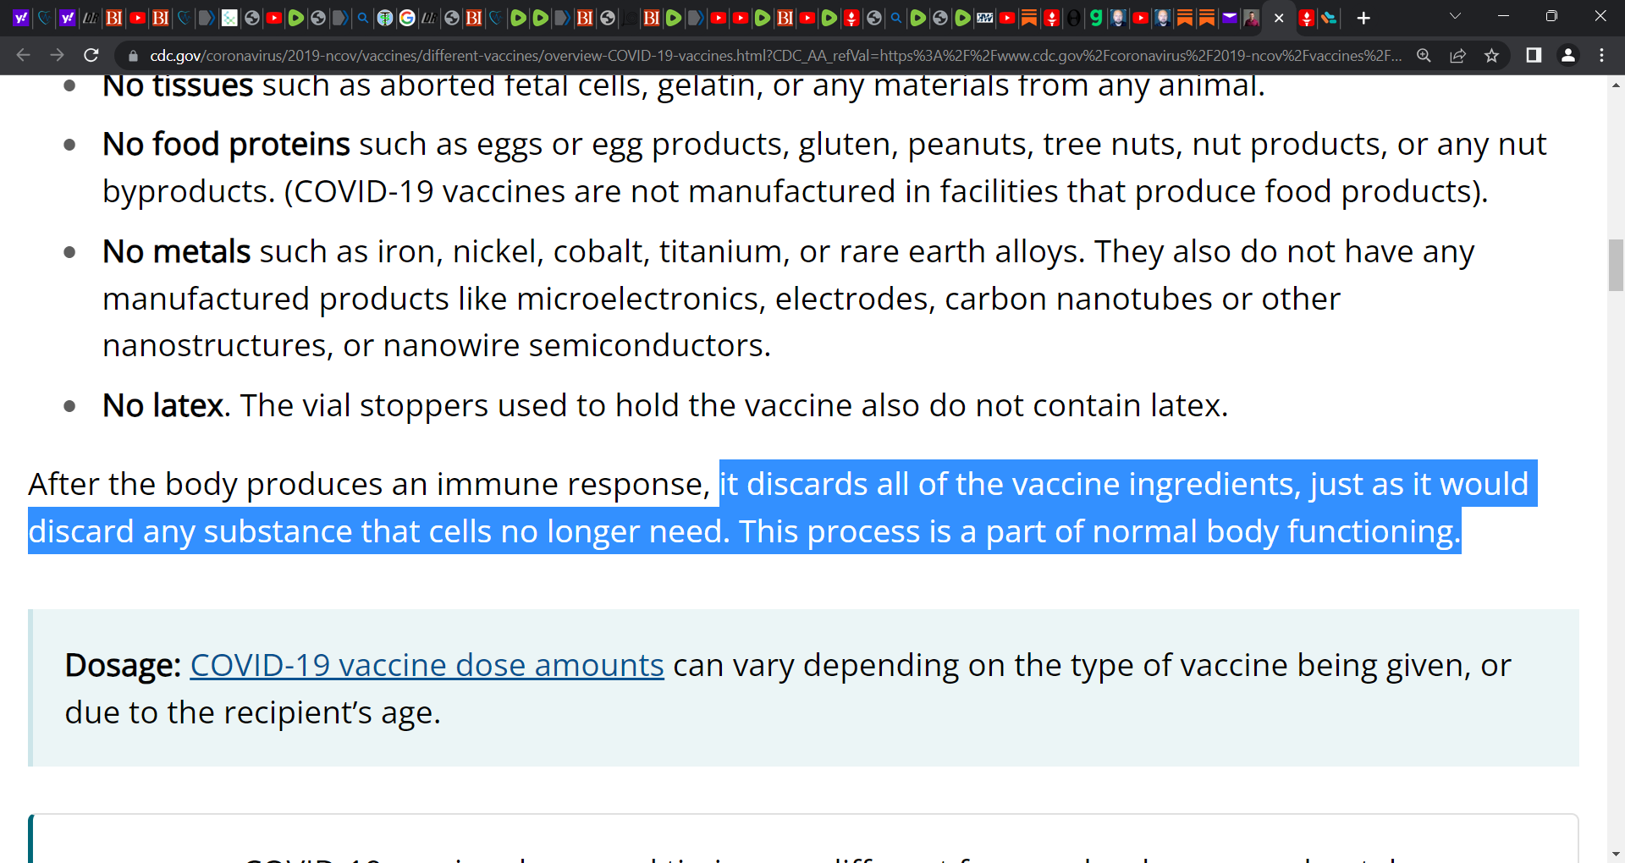Viewport: 1625px width, 863px height.
Task: Open a new tab with plus button
Action: coord(1363,18)
